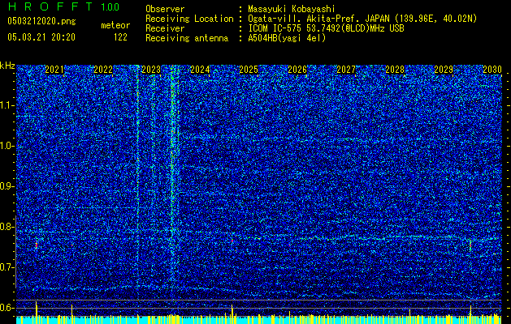Click the Observer field label

tap(165, 9)
